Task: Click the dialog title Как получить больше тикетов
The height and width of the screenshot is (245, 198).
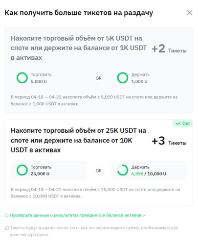Action: (79, 13)
